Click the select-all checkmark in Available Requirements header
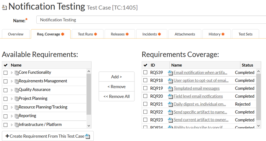 click(5, 65)
